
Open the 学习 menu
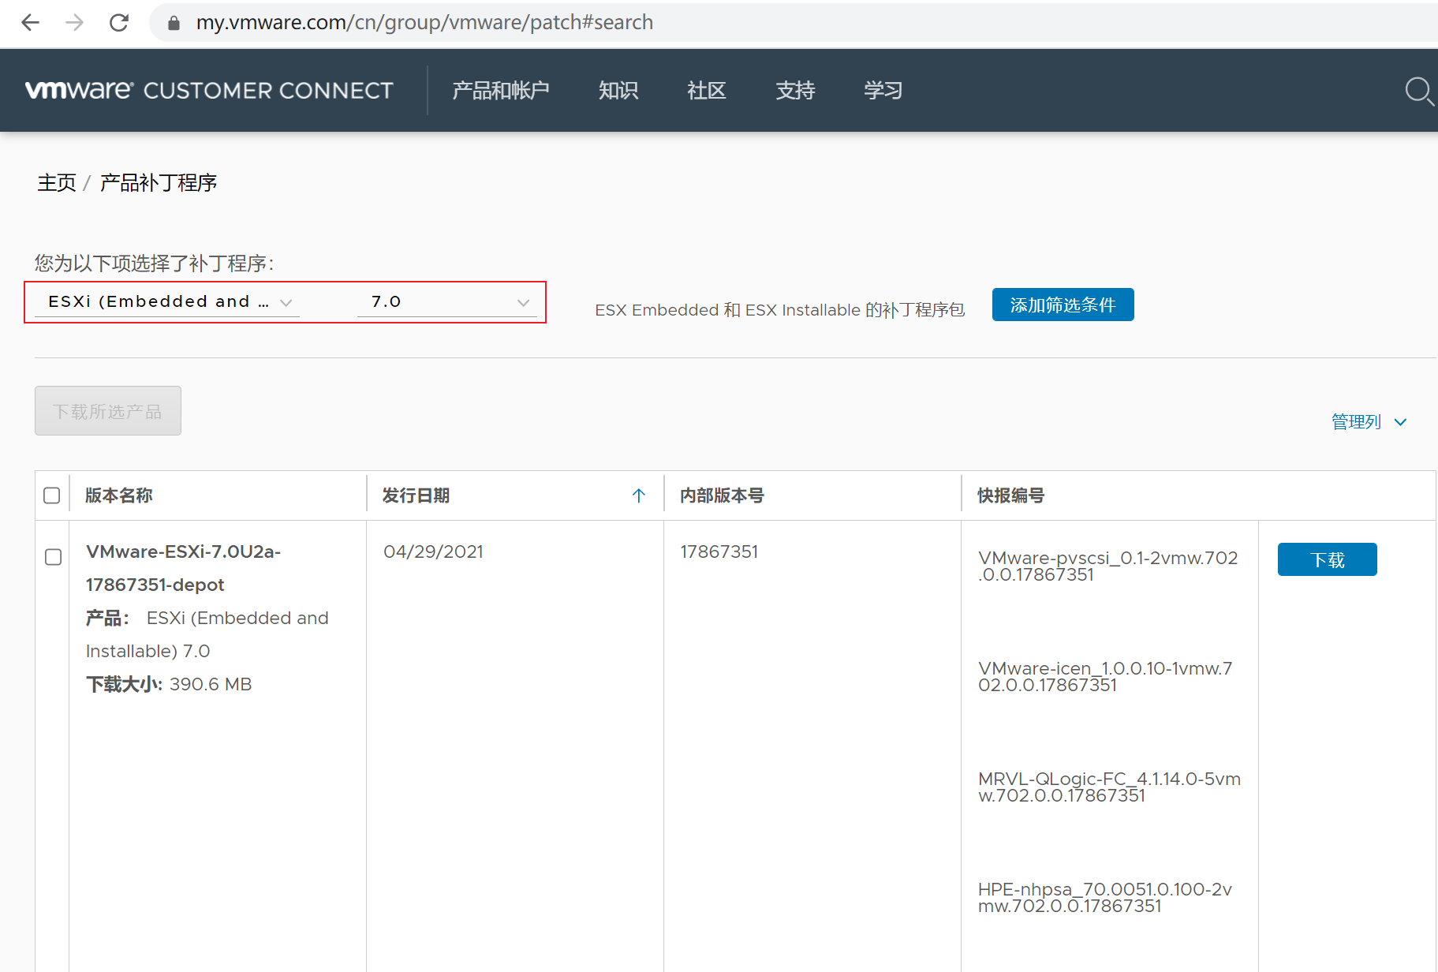pos(883,90)
